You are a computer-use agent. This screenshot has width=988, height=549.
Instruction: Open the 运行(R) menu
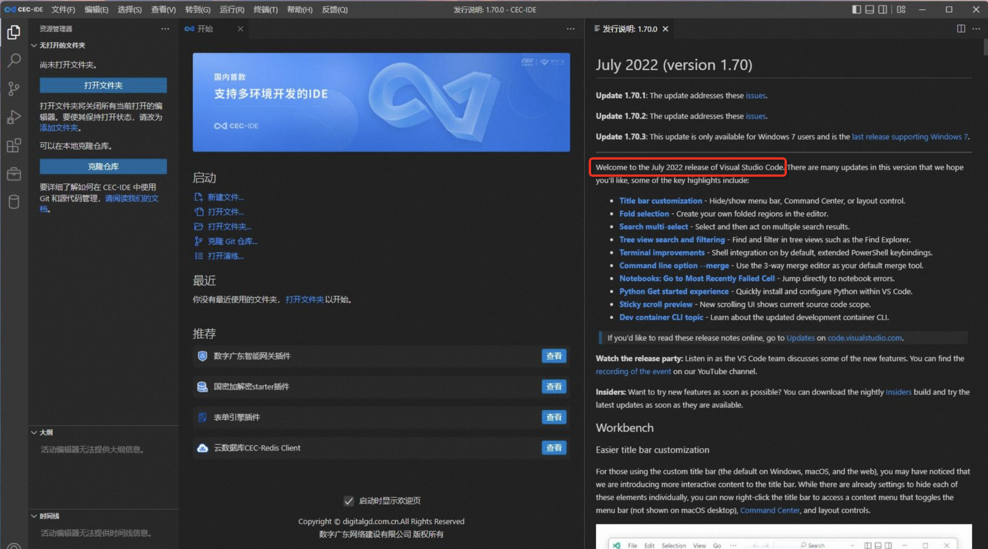[x=232, y=9]
